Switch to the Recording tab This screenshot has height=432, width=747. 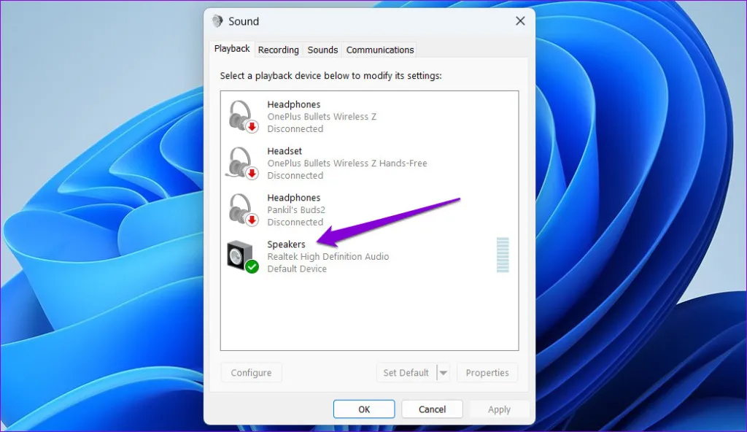(x=278, y=50)
